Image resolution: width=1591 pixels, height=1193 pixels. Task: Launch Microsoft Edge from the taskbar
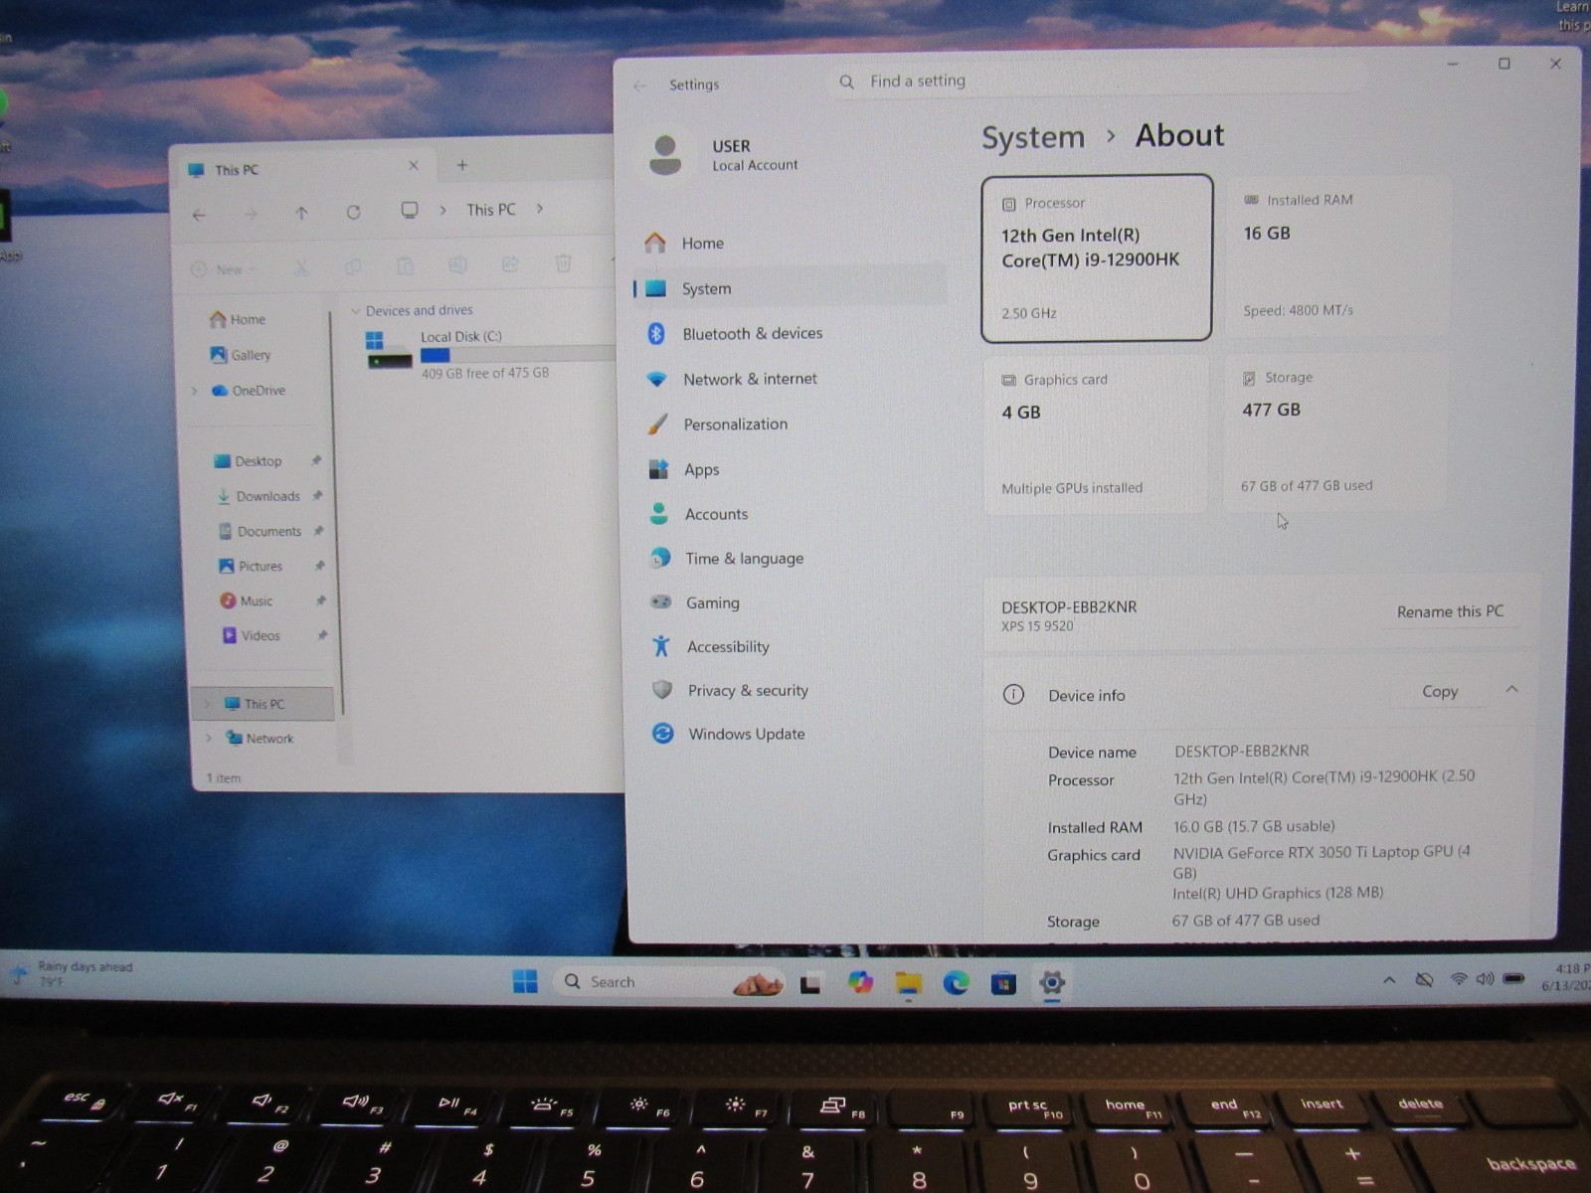pos(956,983)
